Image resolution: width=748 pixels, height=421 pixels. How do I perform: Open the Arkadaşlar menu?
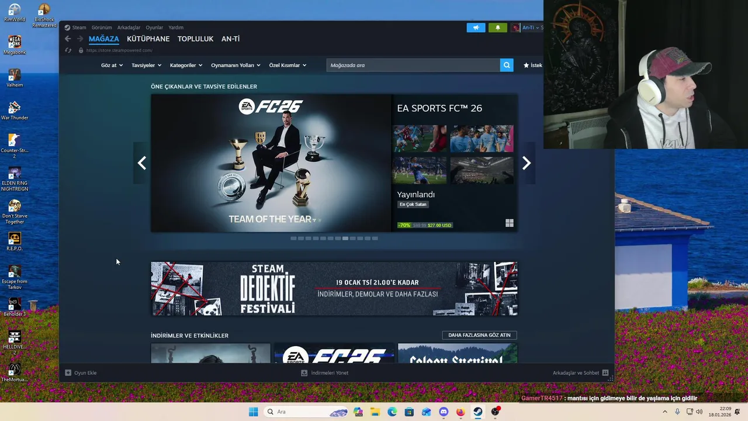coord(129,27)
